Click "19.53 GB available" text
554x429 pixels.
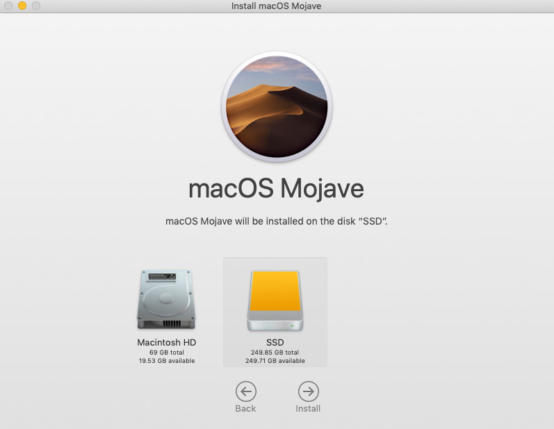point(166,361)
